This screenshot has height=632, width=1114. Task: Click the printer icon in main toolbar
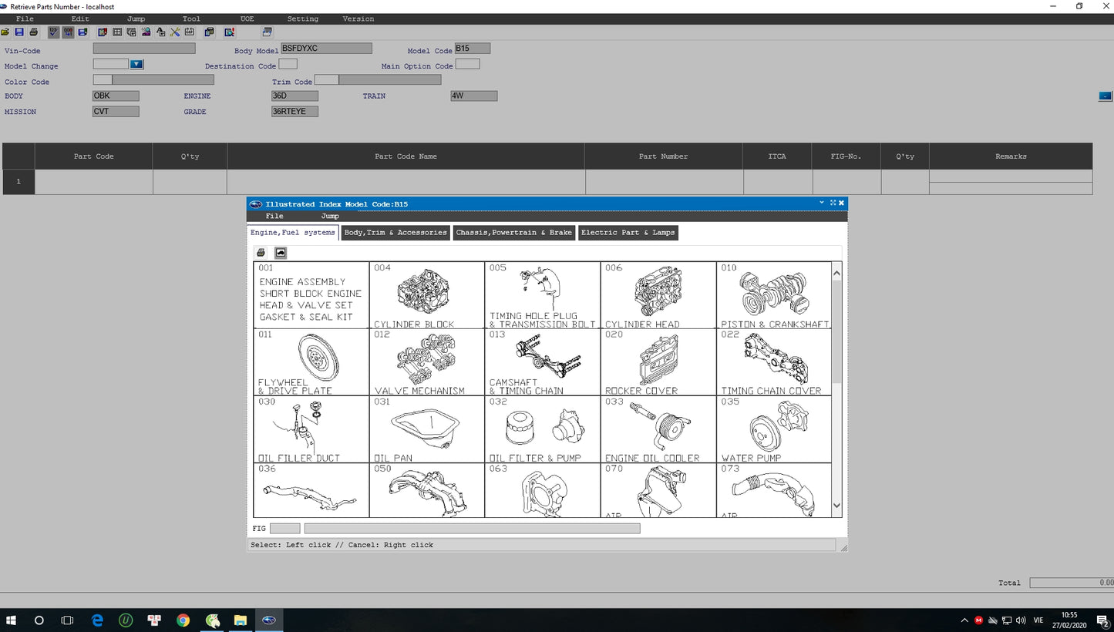33,32
